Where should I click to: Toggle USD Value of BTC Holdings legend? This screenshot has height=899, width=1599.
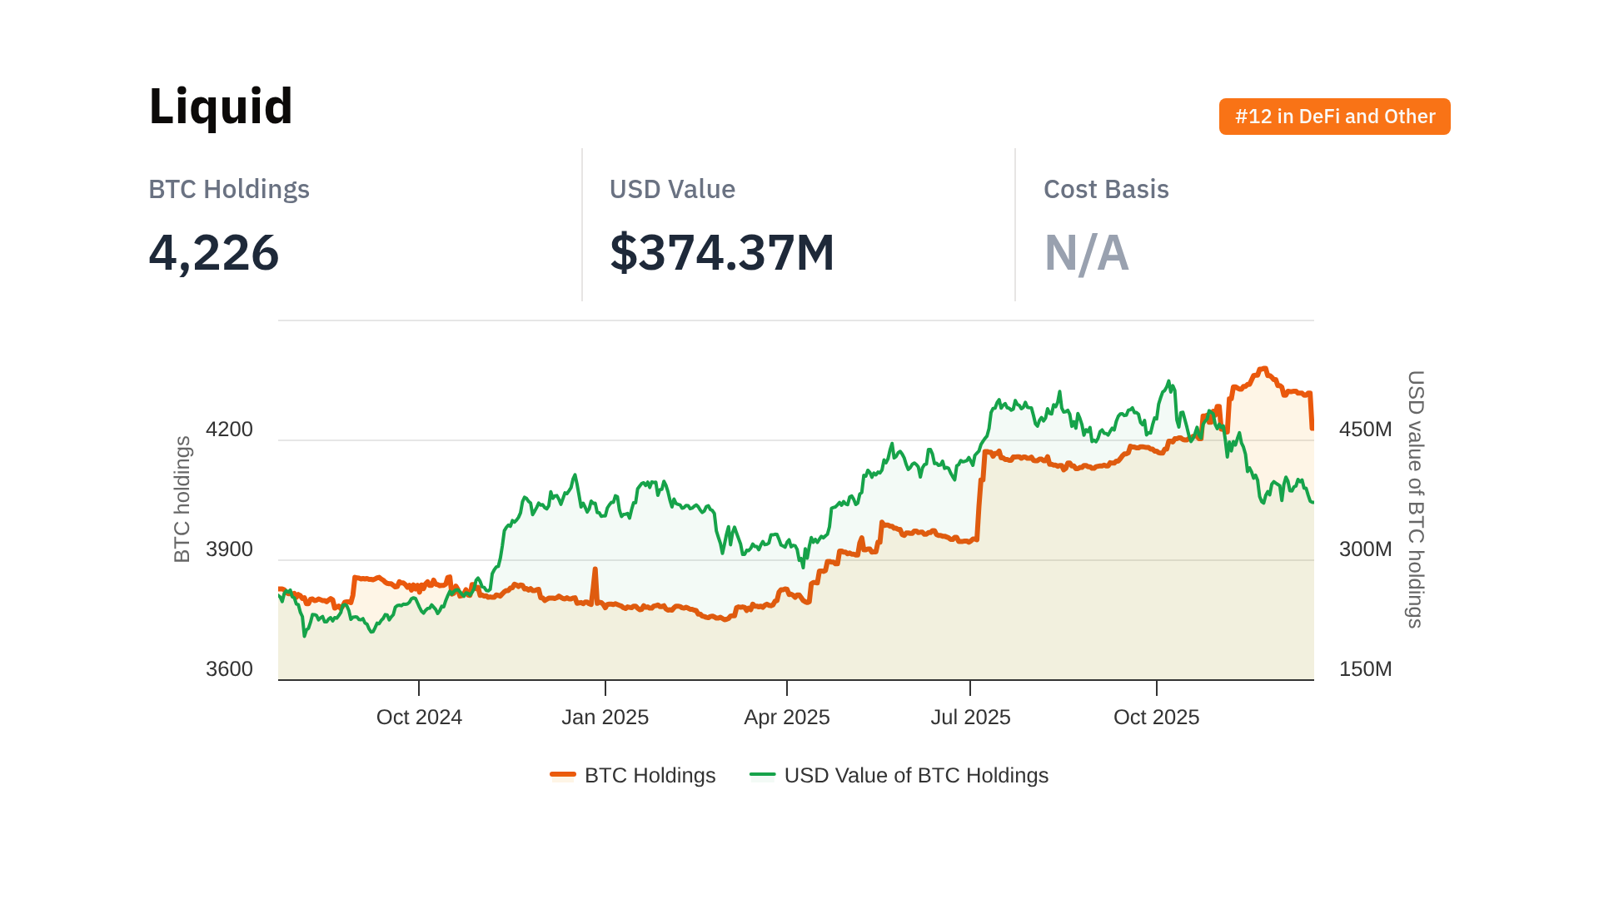click(x=915, y=775)
